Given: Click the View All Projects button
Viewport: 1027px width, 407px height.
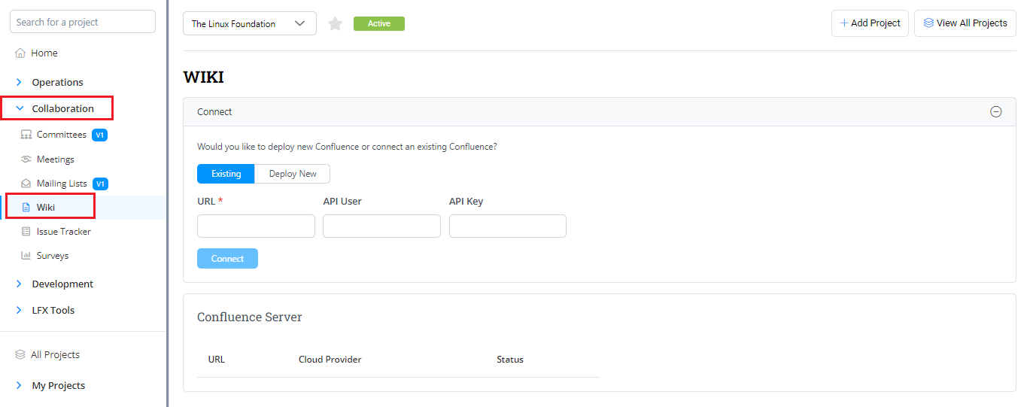Looking at the screenshot, I should click(965, 23).
